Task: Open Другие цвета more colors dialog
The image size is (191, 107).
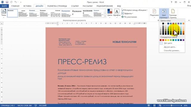Action: click(172, 47)
